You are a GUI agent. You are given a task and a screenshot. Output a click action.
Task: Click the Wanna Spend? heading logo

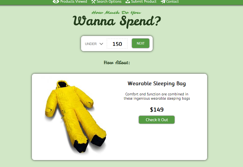[117, 22]
